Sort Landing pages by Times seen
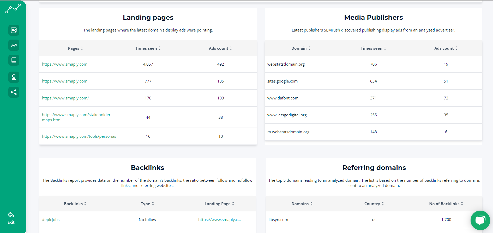Screen dimensions: 493x233 148,48
